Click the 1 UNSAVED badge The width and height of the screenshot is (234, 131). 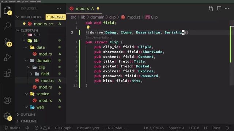pyautogui.click(x=56, y=17)
